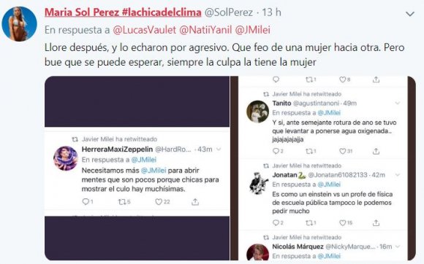Image resolution: width=424 pixels, height=264 pixels.
Task: Retweet the Jonatan tweet about Einstein
Action: pos(309,223)
